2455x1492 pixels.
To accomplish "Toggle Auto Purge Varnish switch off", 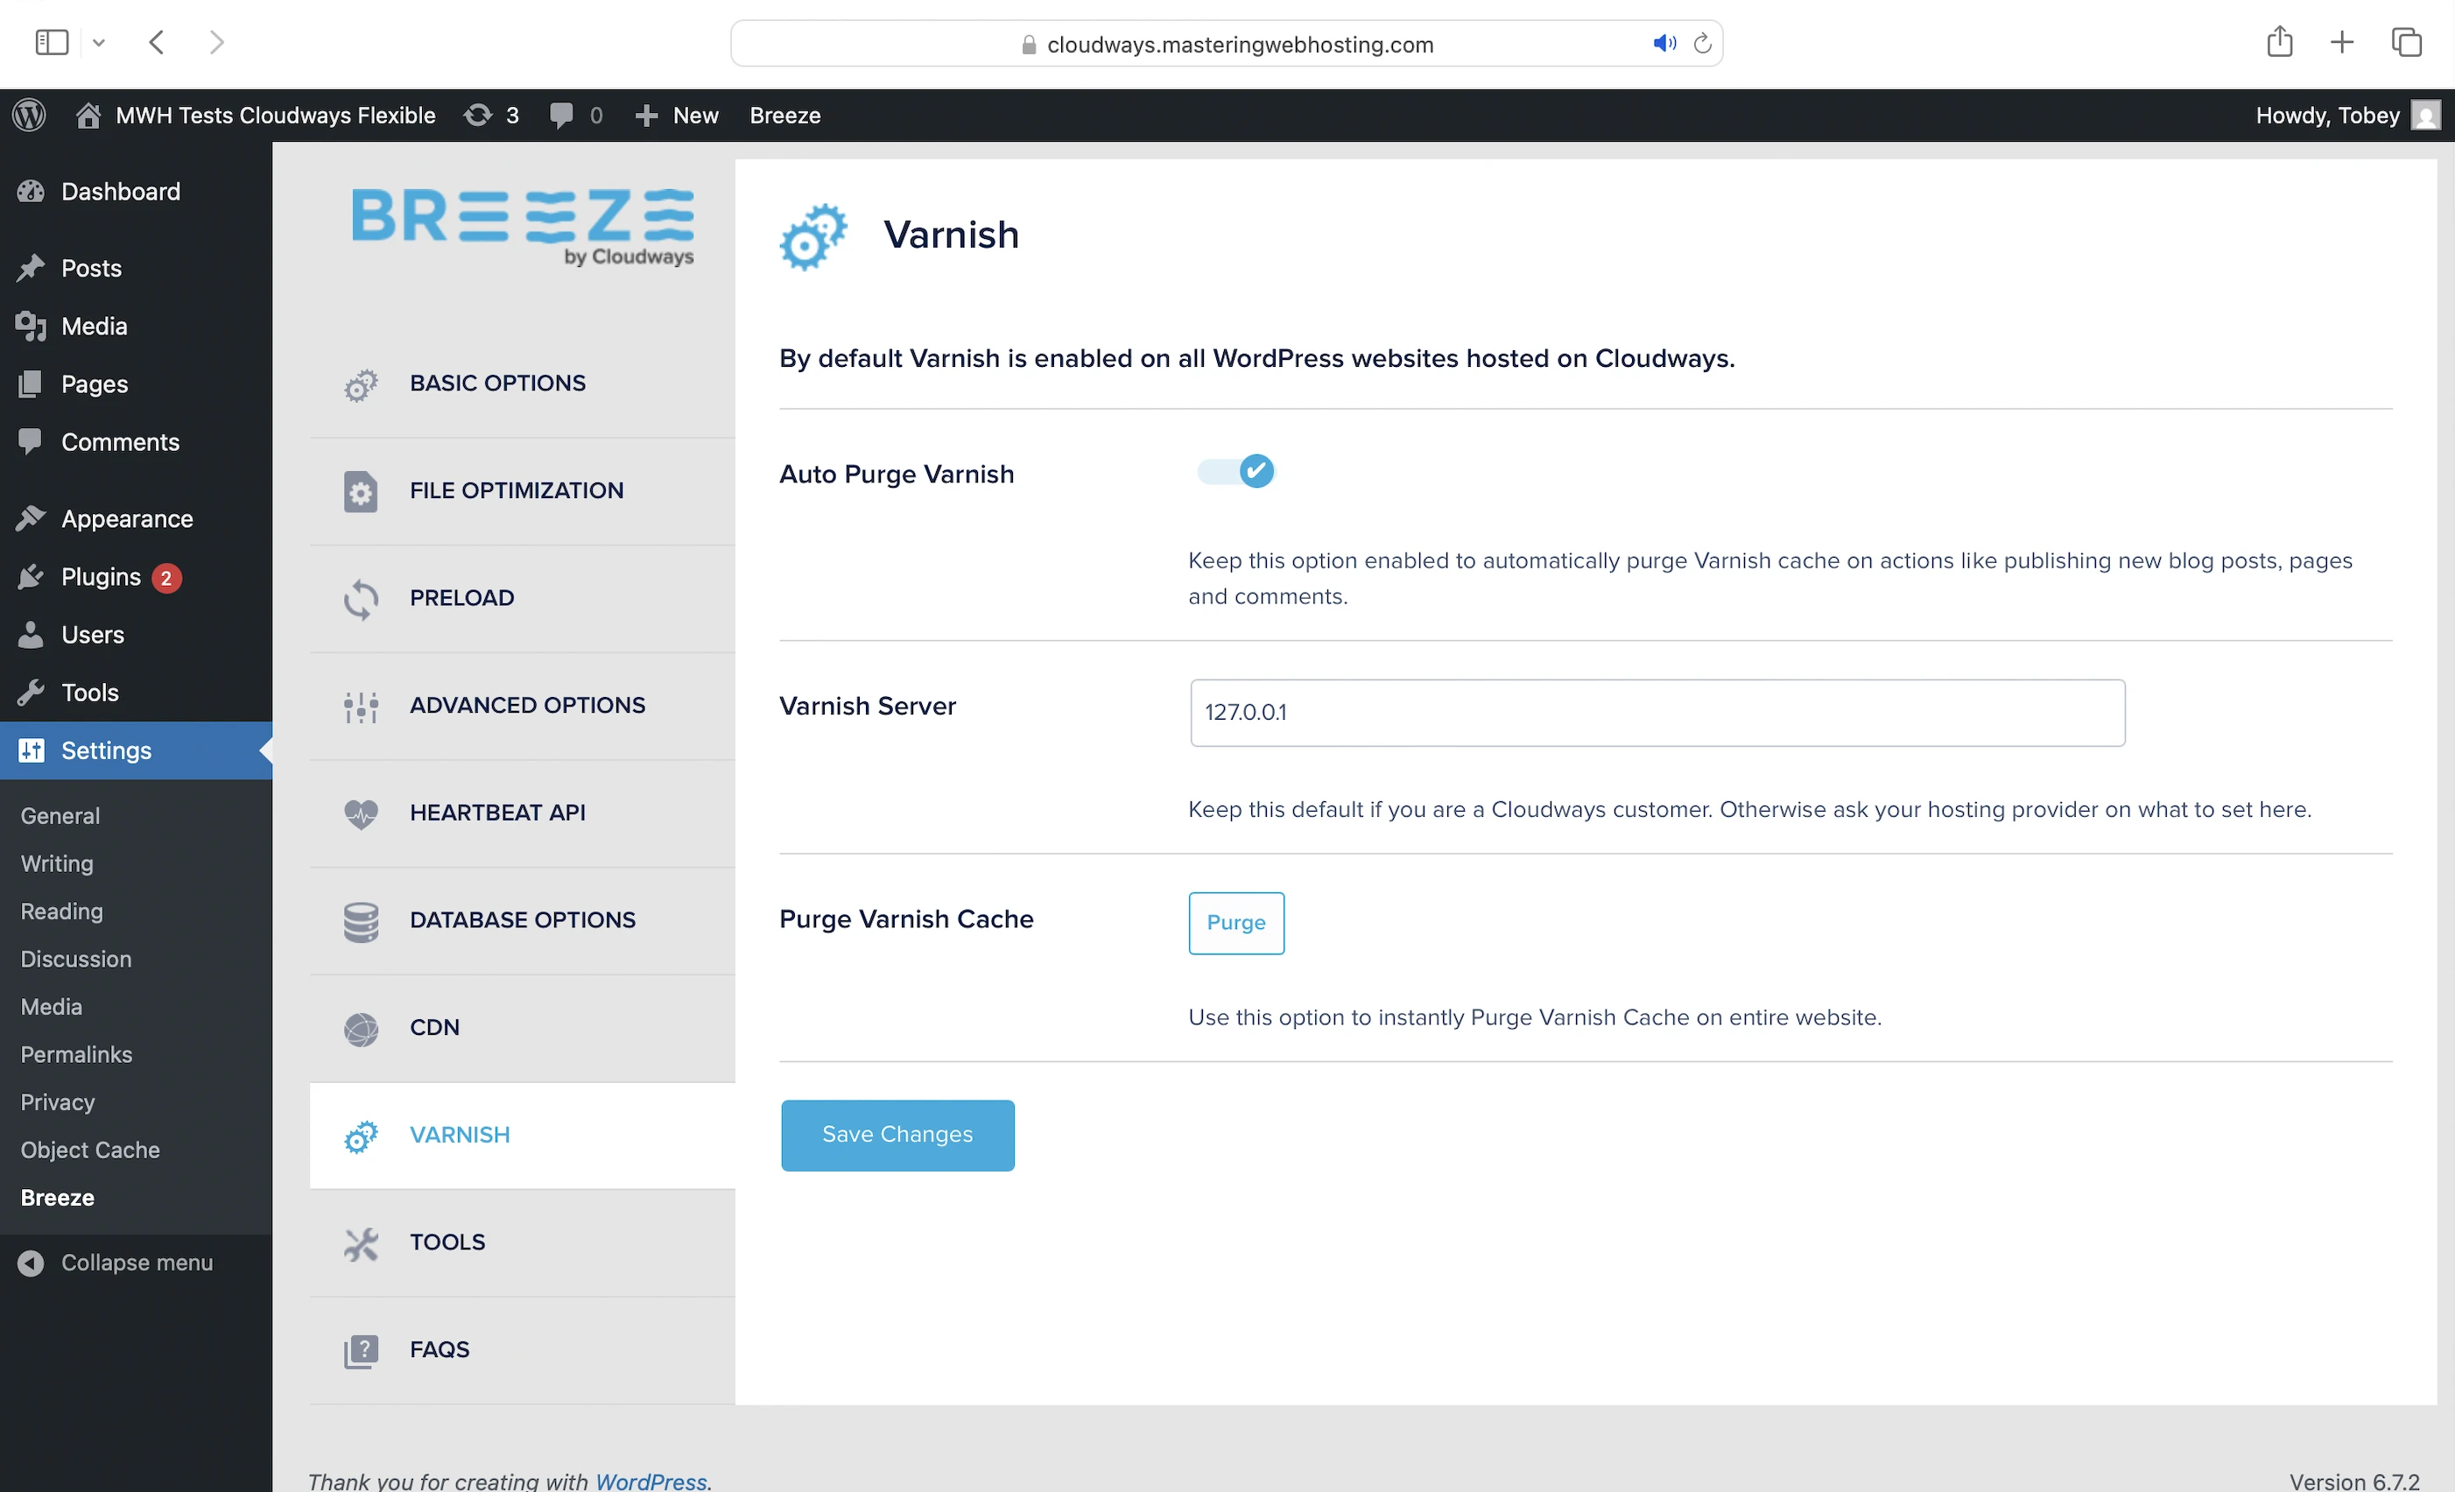I will pos(1235,471).
